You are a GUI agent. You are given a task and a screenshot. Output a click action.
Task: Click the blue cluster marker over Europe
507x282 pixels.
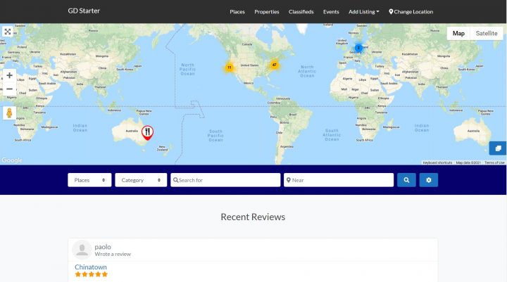[x=358, y=48]
